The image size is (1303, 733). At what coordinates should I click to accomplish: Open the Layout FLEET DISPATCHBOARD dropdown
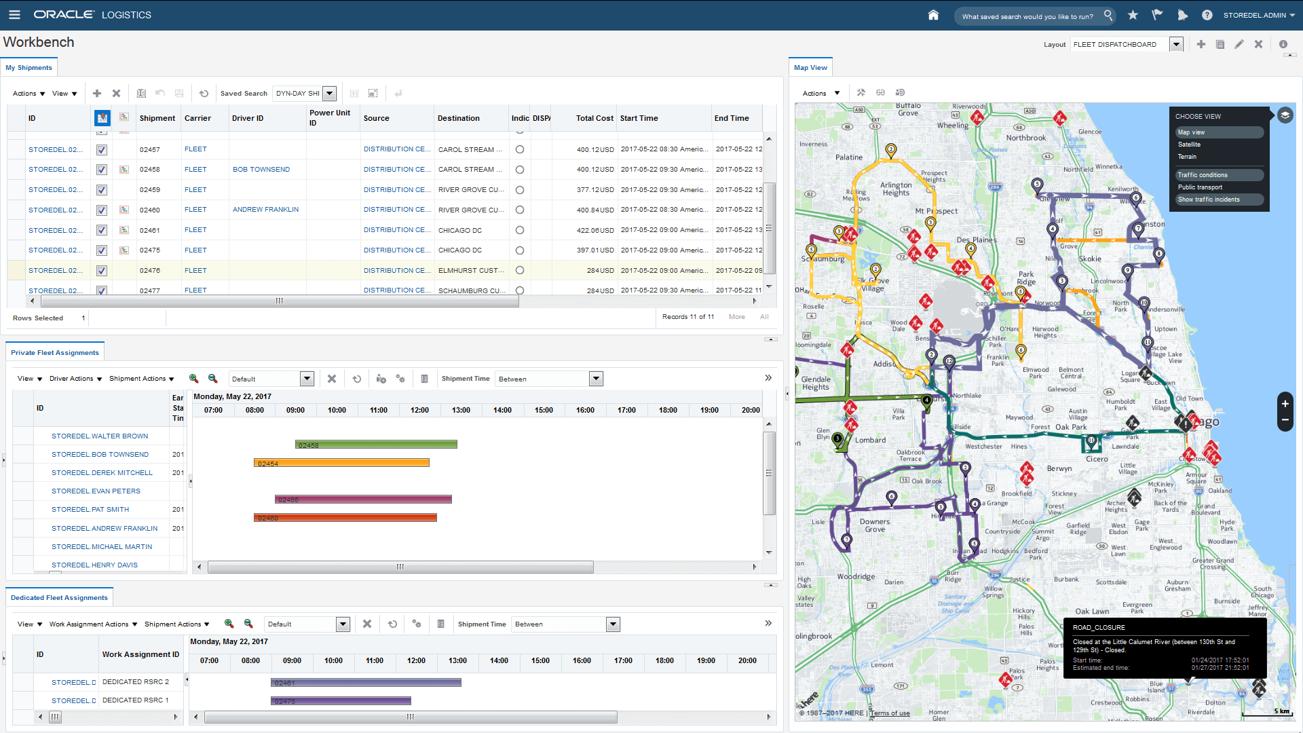pos(1176,45)
